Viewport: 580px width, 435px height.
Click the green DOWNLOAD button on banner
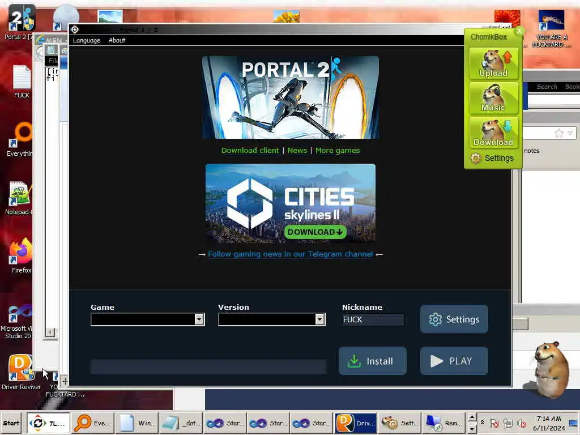click(x=315, y=232)
